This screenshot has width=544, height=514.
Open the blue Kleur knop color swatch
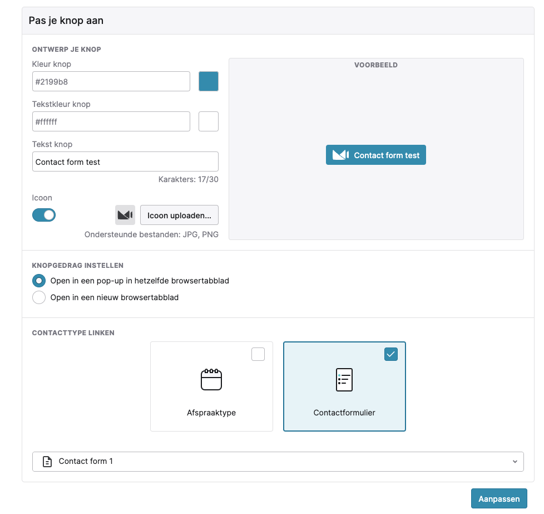[209, 81]
